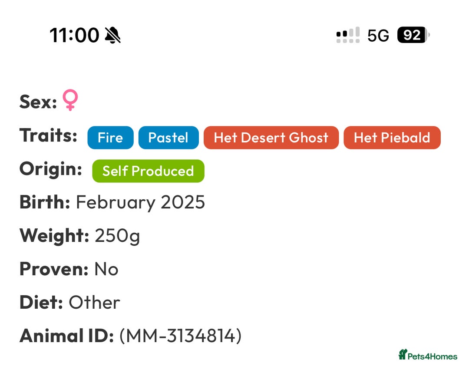Click the Diet Other value
Image resolution: width=469 pixels, height=366 pixels.
pos(95,302)
